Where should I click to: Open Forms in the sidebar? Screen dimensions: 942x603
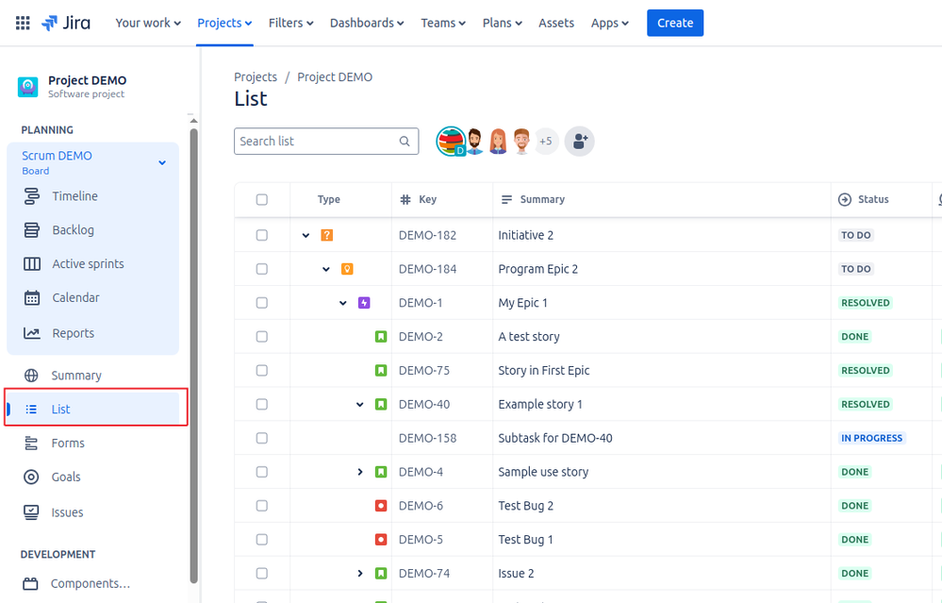pyautogui.click(x=67, y=444)
